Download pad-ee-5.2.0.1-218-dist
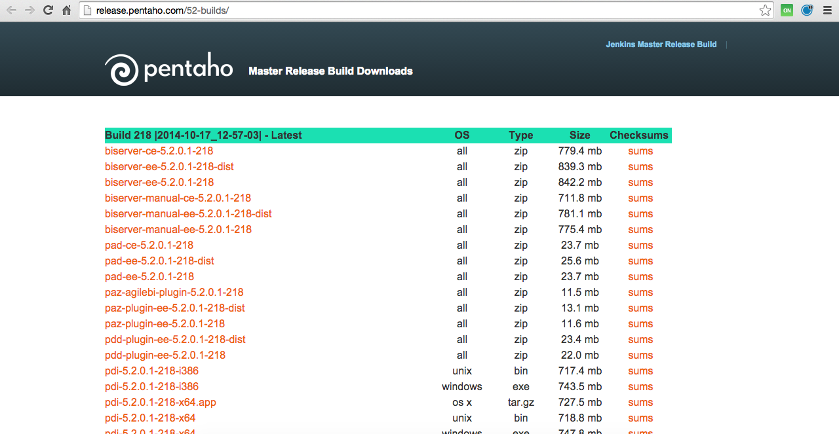 click(159, 261)
